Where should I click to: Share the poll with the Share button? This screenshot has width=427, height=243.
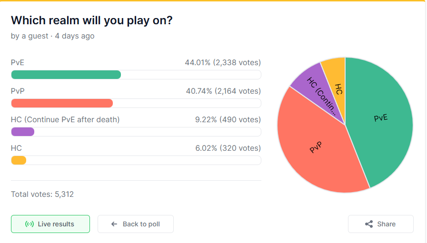coord(381,224)
